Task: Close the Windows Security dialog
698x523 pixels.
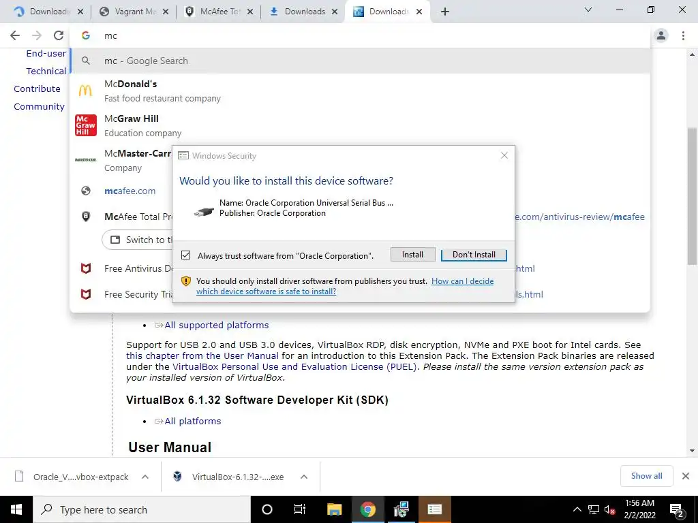Action: [504, 155]
